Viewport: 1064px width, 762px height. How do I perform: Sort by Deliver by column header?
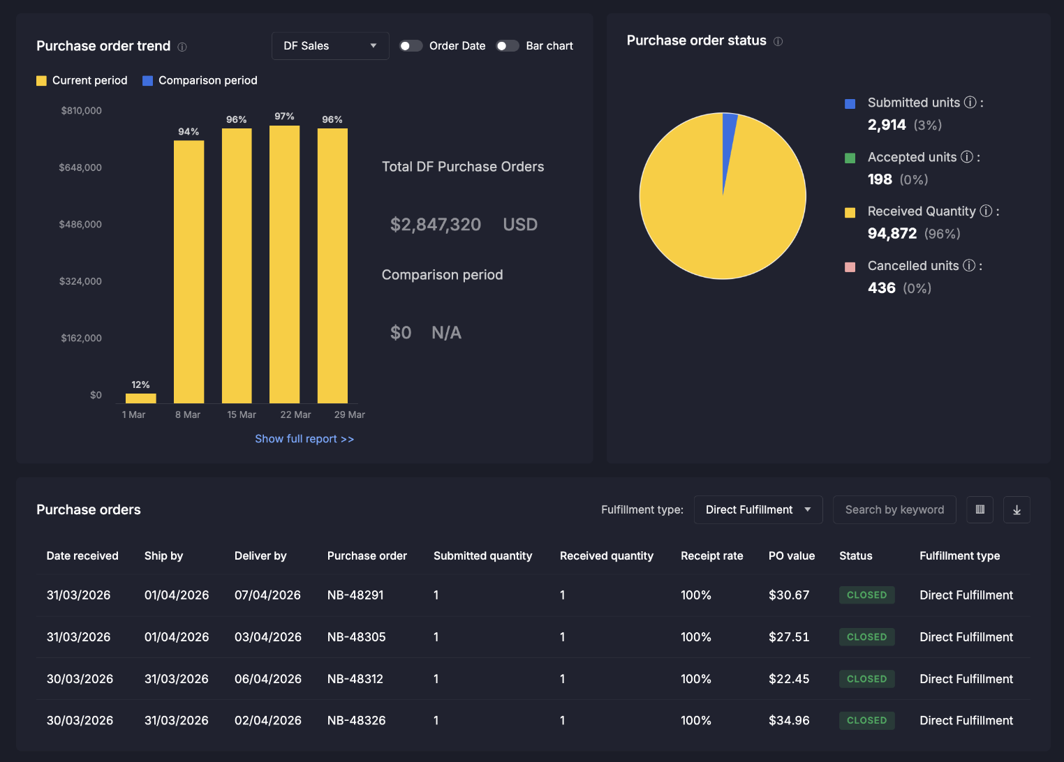click(260, 556)
